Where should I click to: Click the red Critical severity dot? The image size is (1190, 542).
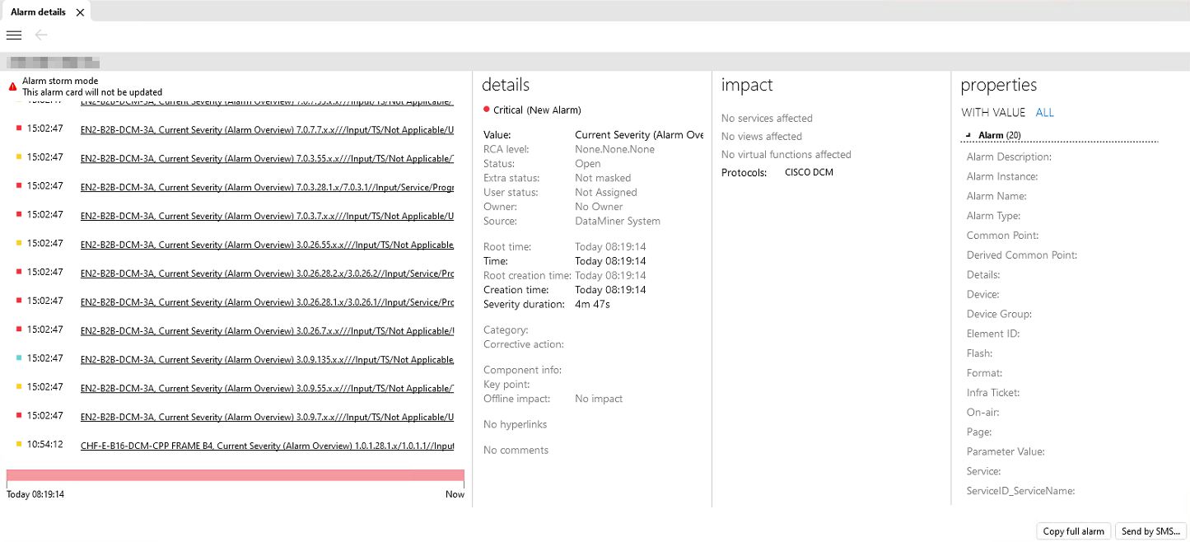click(x=487, y=110)
